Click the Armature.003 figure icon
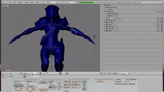This screenshot has height=92, width=164. (x=109, y=14)
